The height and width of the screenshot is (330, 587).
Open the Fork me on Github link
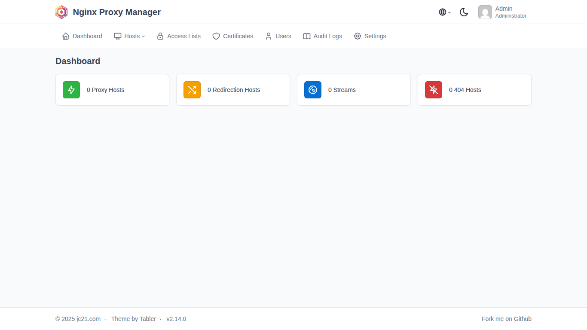[x=507, y=319]
